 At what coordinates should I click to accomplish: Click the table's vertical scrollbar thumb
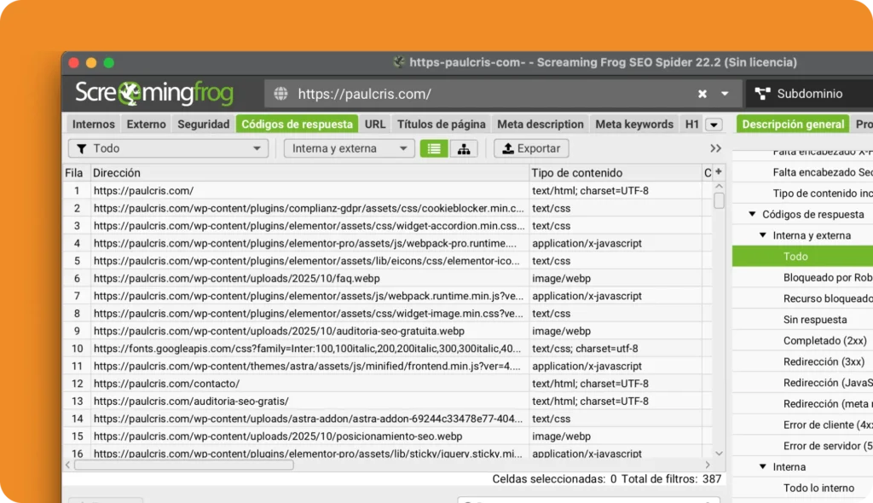(x=719, y=201)
